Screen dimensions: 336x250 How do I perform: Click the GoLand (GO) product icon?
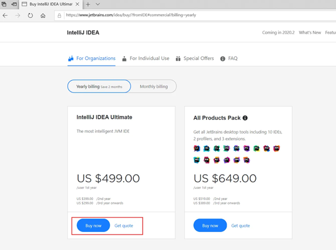pyautogui.click(x=236, y=149)
